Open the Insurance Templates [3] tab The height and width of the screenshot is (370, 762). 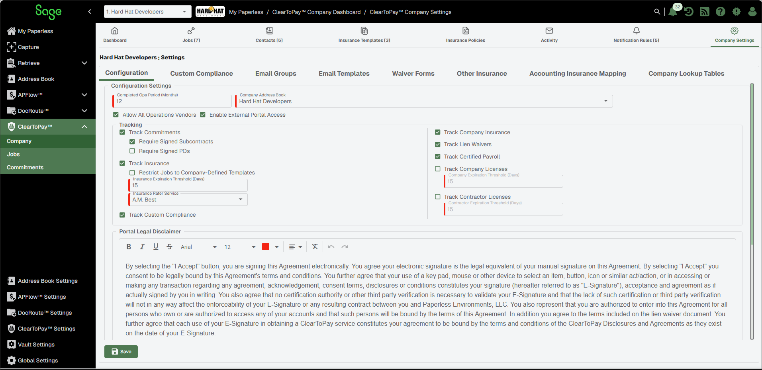point(364,34)
